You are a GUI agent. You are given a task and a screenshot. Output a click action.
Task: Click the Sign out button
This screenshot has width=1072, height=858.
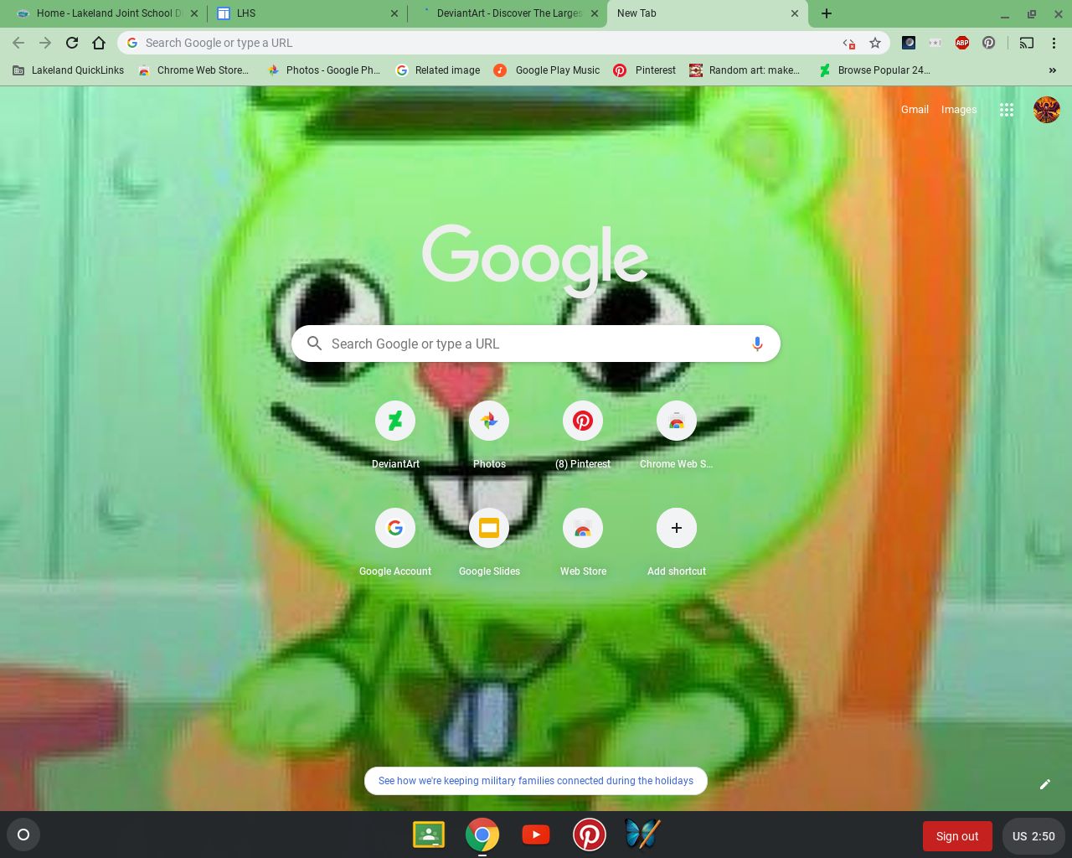coord(956,835)
